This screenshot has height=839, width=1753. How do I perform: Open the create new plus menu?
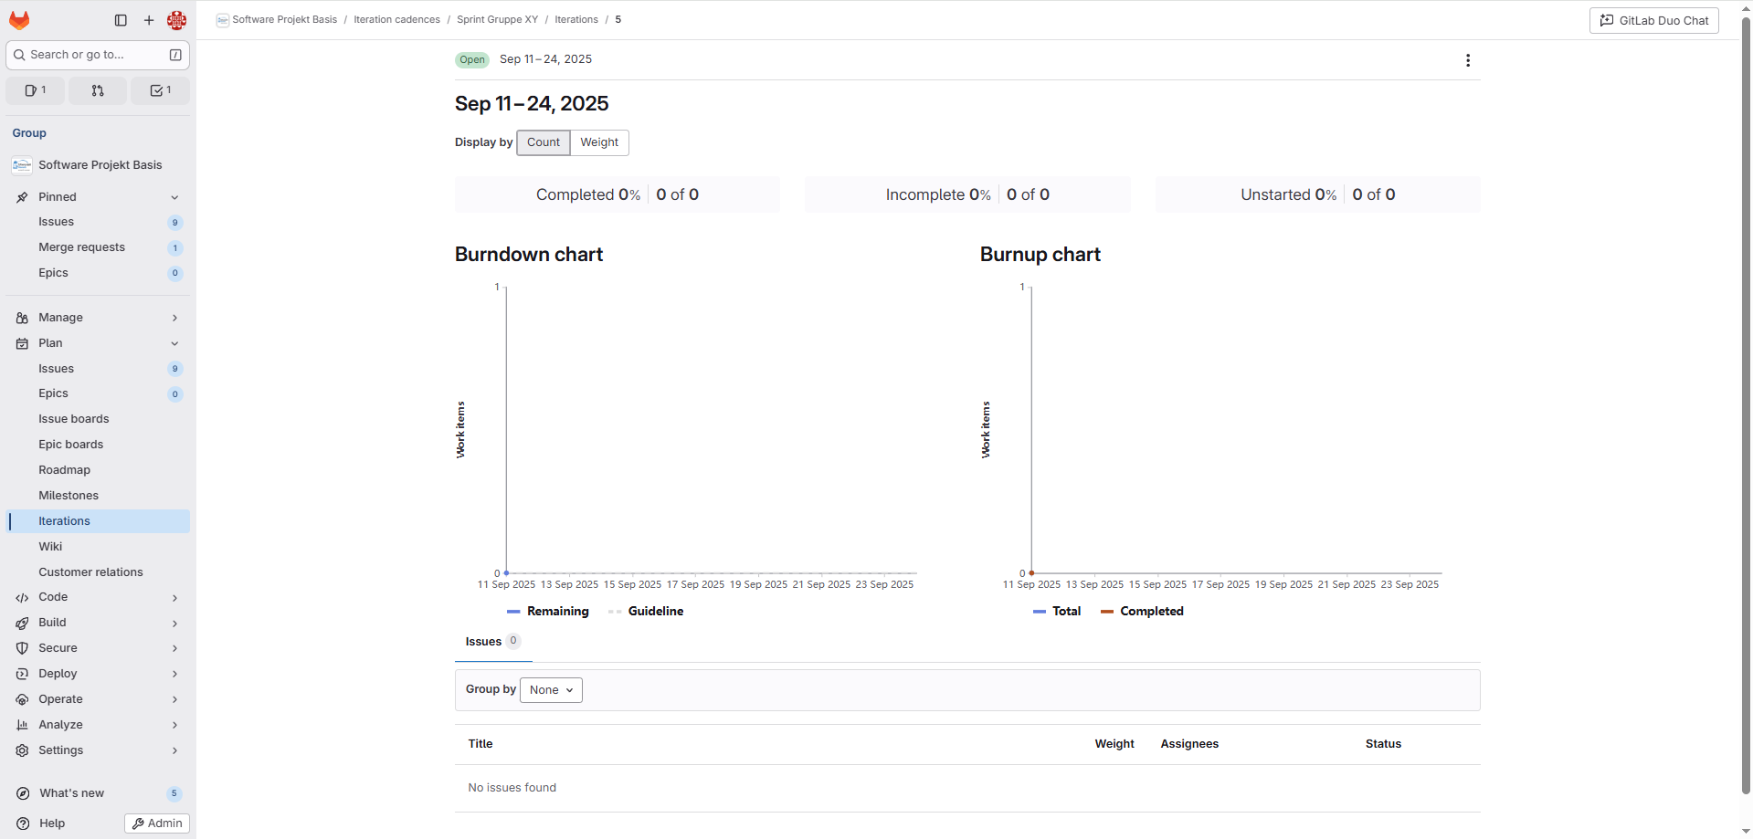pos(149,20)
